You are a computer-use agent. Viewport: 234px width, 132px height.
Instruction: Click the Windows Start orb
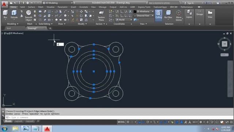[x=4, y=129]
